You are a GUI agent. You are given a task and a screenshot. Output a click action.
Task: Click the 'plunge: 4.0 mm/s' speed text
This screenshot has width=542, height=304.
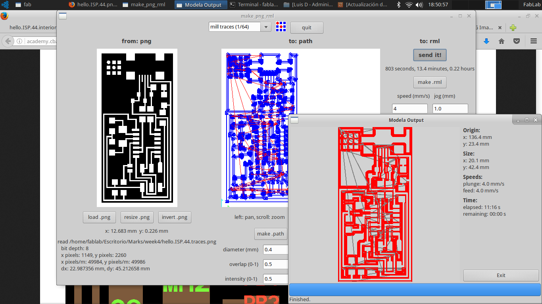[484, 184]
